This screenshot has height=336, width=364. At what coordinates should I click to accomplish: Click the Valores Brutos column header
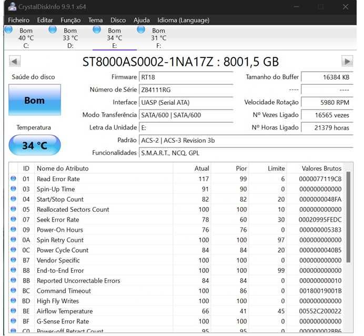pyautogui.click(x=315, y=168)
